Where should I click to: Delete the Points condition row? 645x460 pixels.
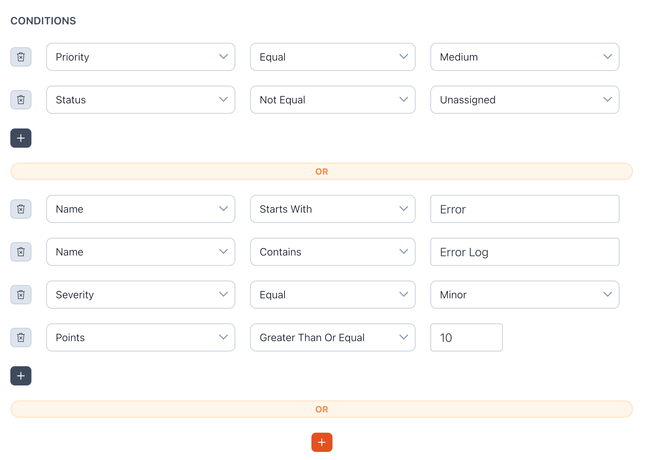21,337
